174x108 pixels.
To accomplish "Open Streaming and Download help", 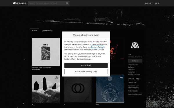I will coord(133,87).
